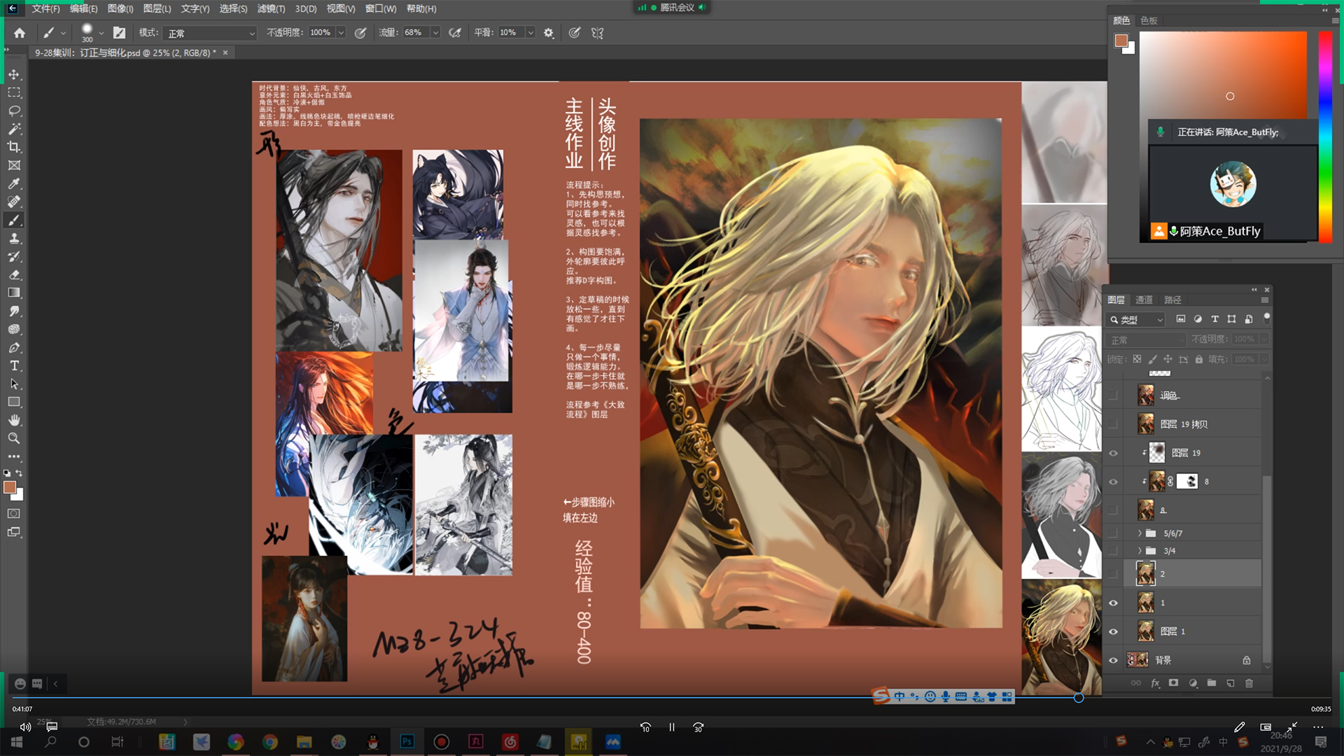Pause the video playback
The image size is (1344, 756).
click(672, 727)
